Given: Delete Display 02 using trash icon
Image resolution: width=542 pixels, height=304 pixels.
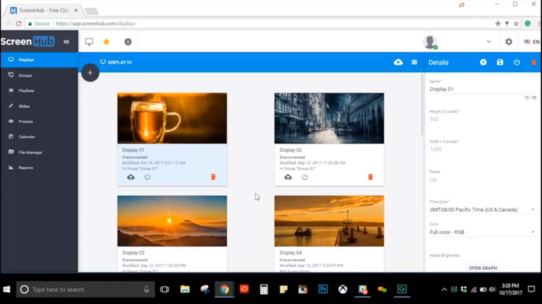Looking at the screenshot, I should tap(370, 177).
